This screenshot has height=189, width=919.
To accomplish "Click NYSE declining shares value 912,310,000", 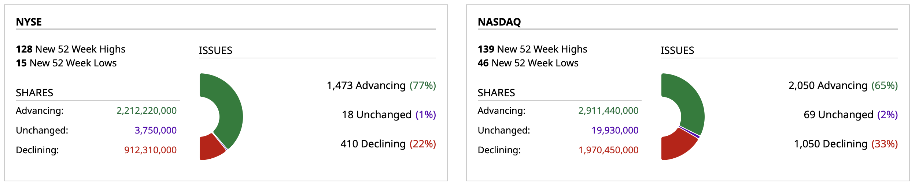I will point(150,150).
